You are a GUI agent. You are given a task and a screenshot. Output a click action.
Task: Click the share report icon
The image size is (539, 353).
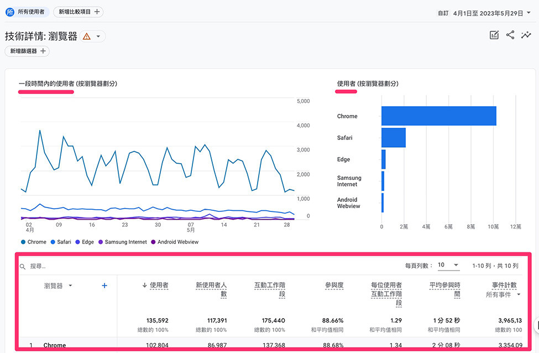pyautogui.click(x=510, y=35)
